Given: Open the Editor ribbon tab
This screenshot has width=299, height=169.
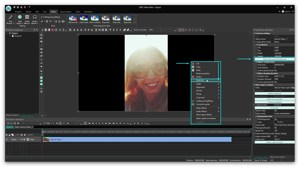Looking at the screenshot, I should click(53, 12).
